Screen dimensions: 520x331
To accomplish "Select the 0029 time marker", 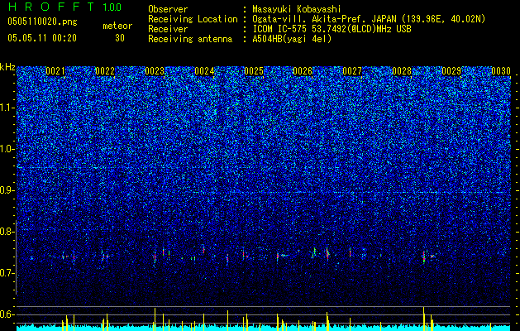I will click(451, 71).
